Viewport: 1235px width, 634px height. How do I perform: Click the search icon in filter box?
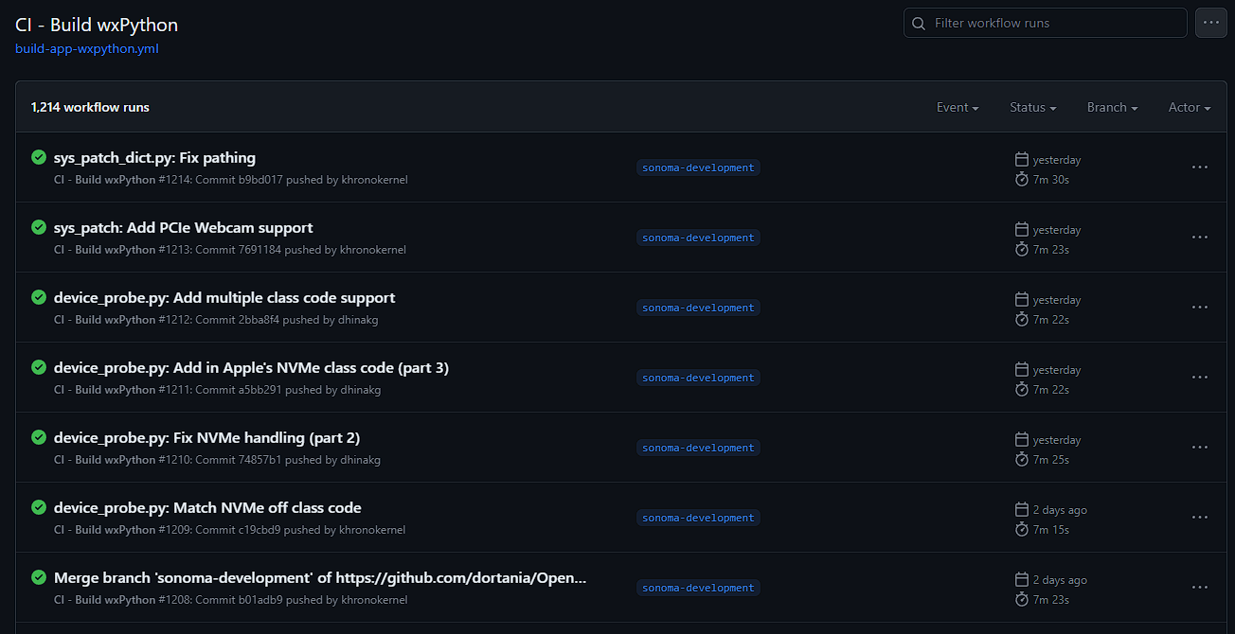click(919, 23)
